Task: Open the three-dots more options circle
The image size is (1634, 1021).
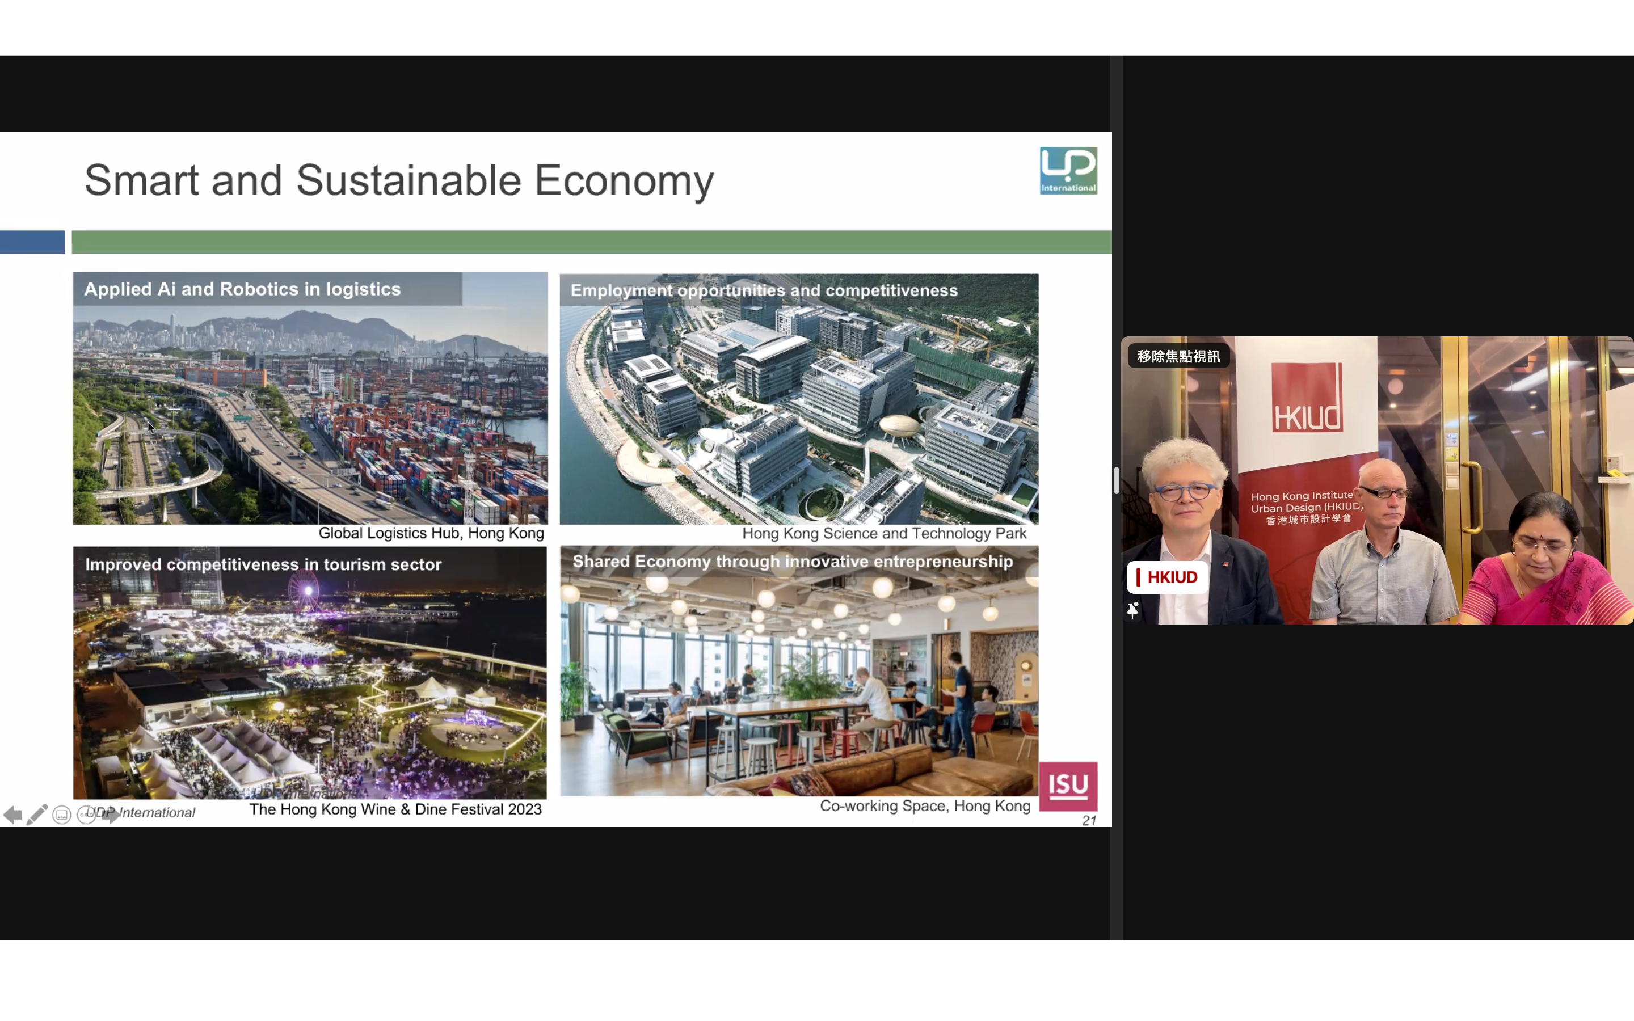Action: click(86, 815)
